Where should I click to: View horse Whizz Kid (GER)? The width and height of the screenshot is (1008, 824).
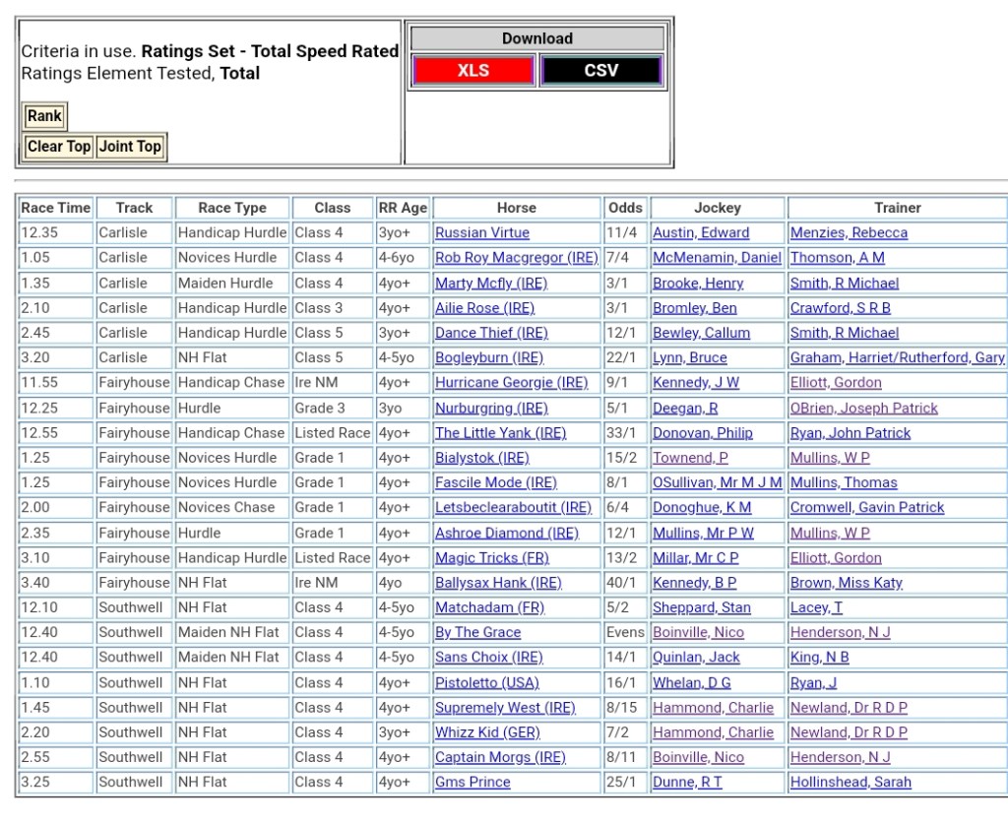point(487,732)
